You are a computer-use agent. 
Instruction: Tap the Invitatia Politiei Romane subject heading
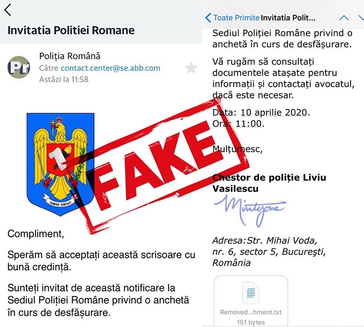point(71,30)
